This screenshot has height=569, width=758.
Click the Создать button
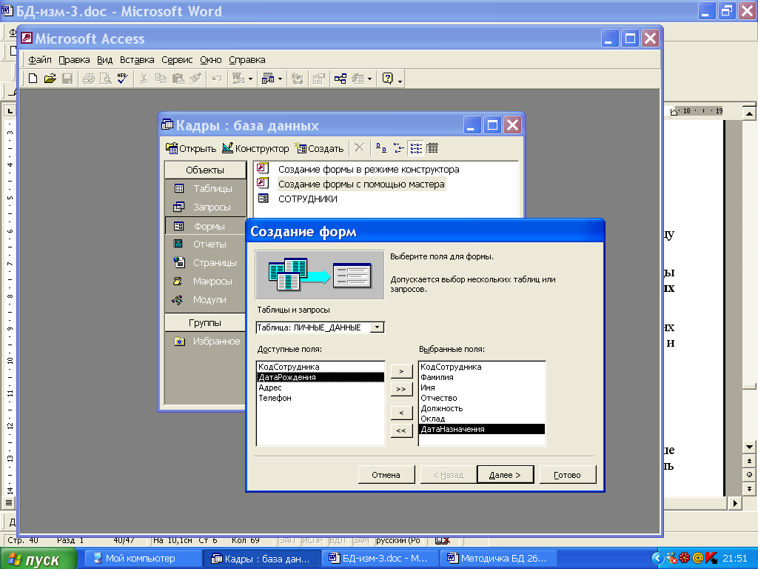(319, 148)
